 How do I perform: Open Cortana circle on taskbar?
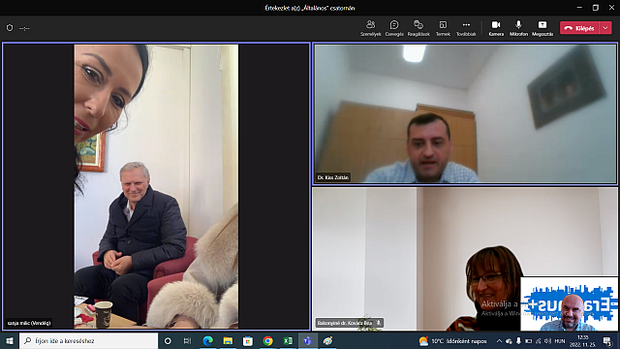168,340
